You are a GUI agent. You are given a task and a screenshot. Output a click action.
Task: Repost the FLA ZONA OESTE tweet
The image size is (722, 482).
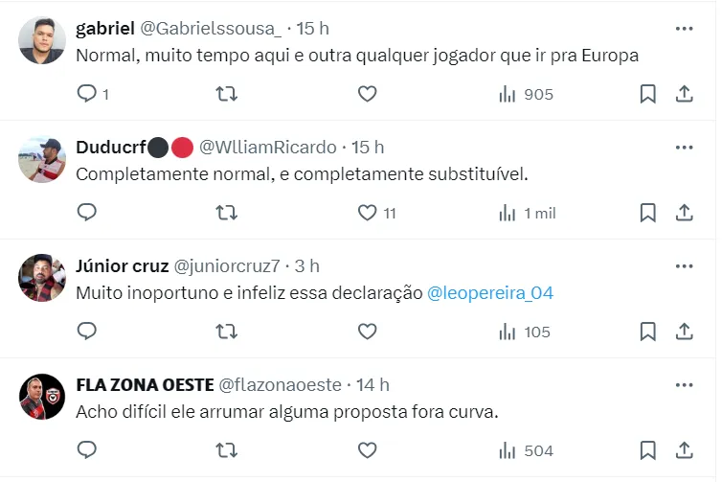click(x=227, y=450)
